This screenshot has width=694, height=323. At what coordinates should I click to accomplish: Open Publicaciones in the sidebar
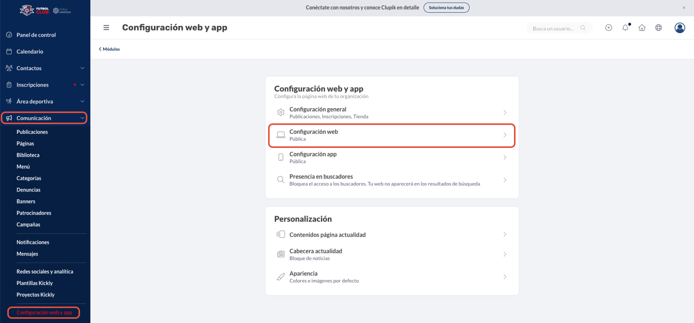pos(32,132)
